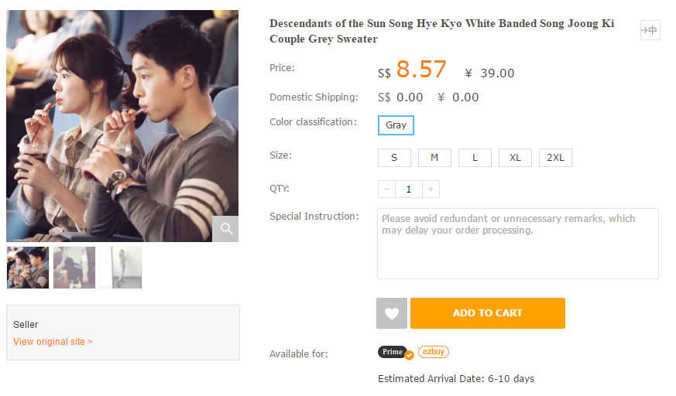Choose size M
676x396 pixels.
[434, 158]
